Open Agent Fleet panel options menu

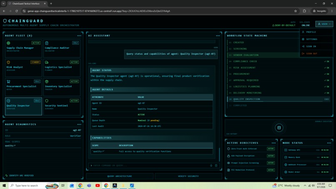tap(79, 35)
